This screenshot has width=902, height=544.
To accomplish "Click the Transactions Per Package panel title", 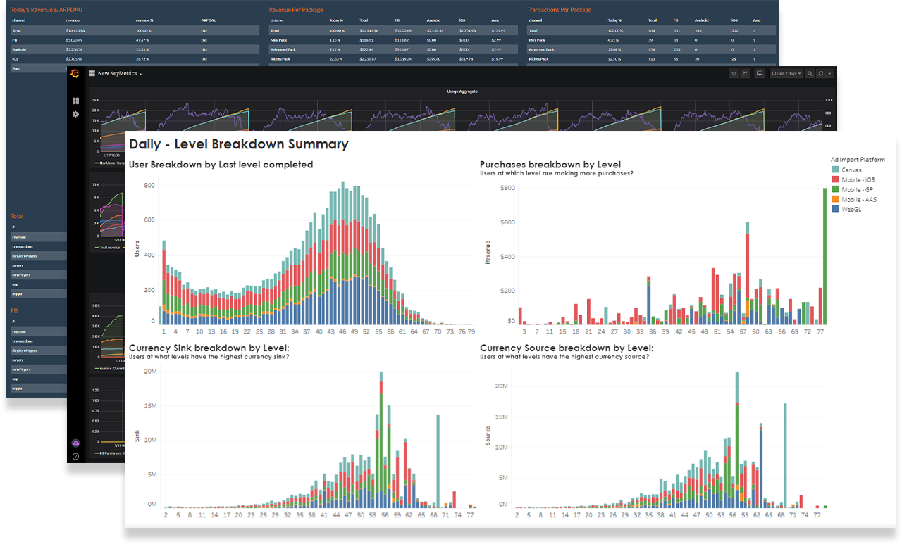I will pyautogui.click(x=559, y=10).
